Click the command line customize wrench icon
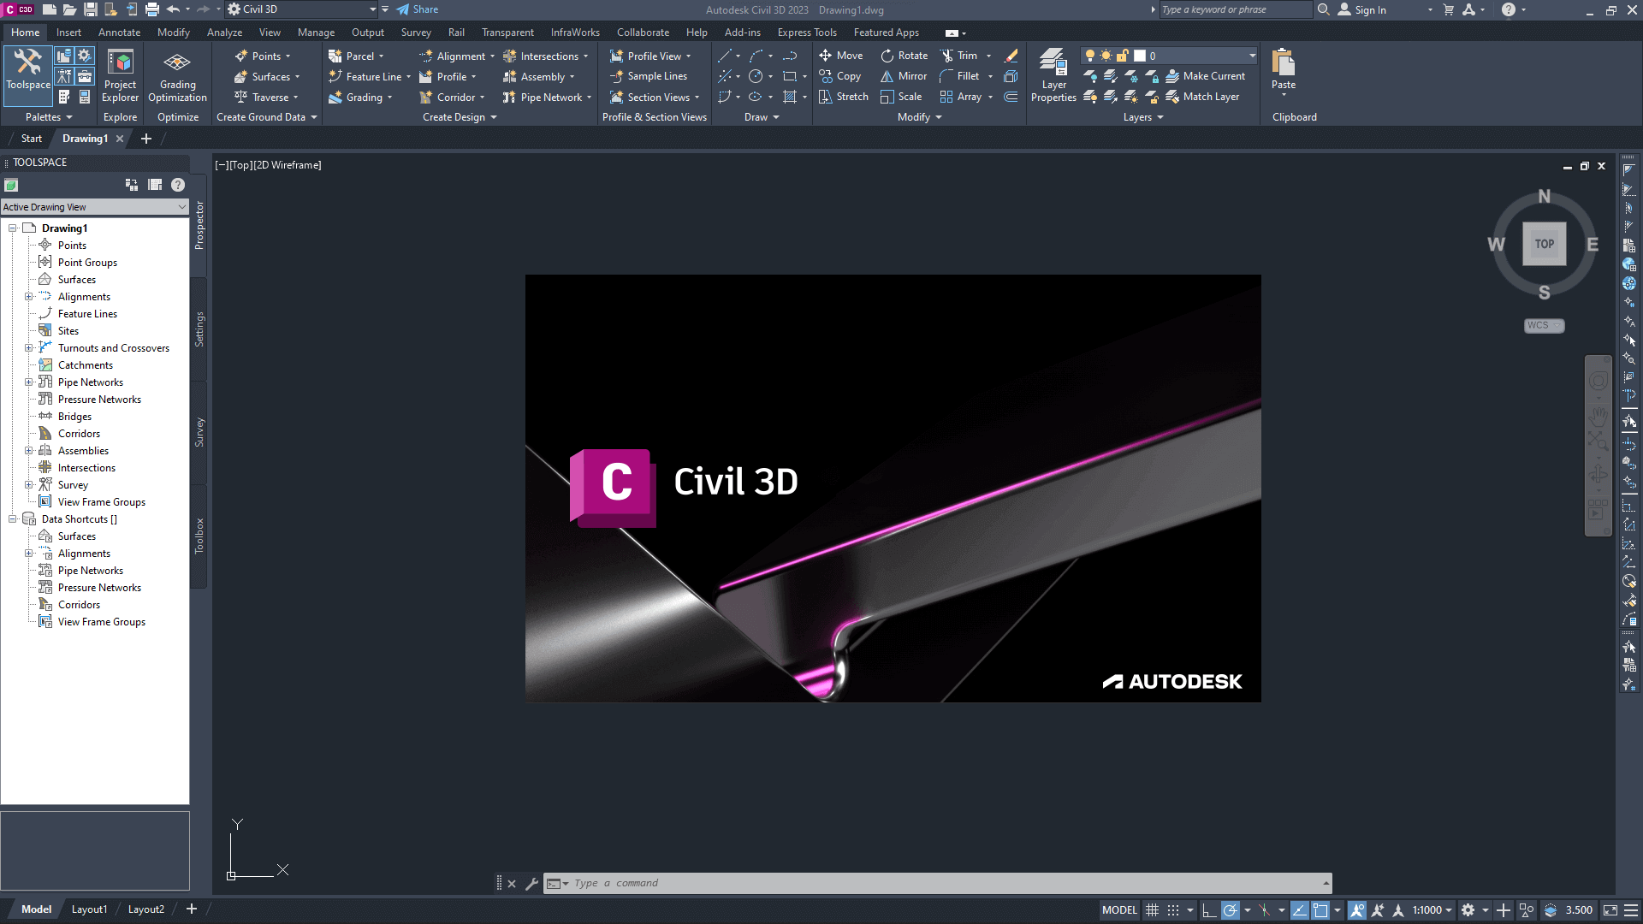1643x924 pixels. pyautogui.click(x=531, y=884)
